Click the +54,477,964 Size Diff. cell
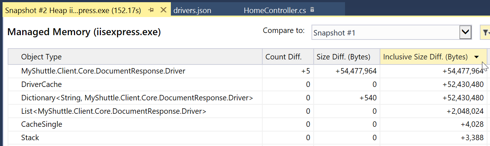The image size is (490, 146). tap(356, 71)
